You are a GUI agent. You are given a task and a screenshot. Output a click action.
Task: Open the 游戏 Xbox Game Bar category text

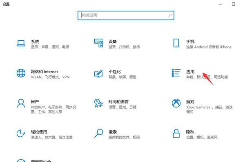pyautogui.click(x=209, y=107)
